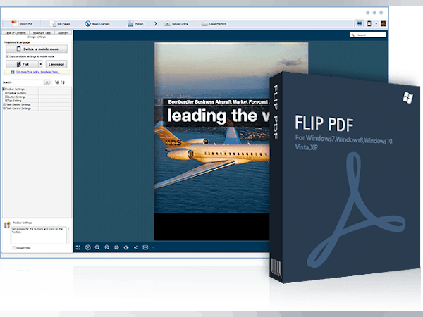This screenshot has width=423, height=317.
Task: Expand the Toolbar Buttons tree node
Action: point(6,93)
